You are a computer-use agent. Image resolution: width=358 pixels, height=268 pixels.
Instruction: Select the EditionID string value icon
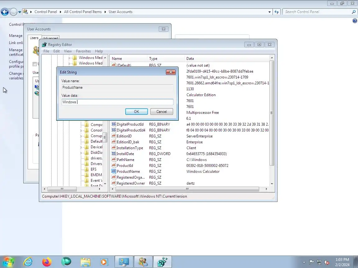[114, 136]
